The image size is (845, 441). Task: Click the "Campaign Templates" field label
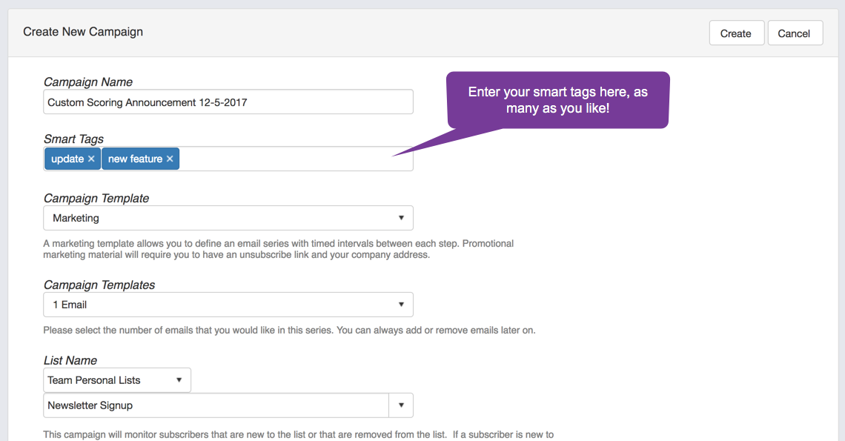(x=99, y=285)
